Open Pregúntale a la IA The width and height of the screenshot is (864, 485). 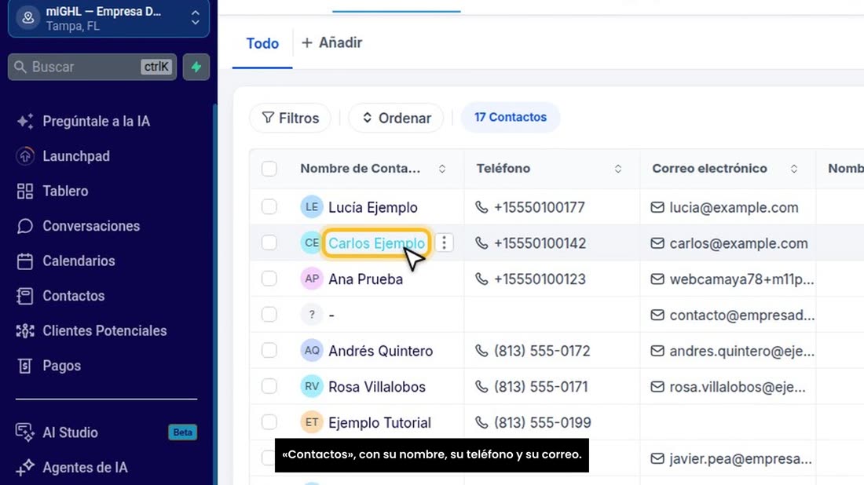(96, 121)
